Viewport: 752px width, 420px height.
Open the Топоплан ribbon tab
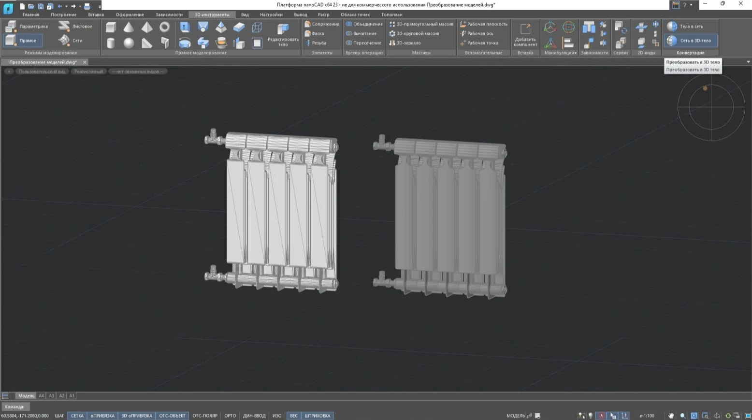(x=392, y=14)
